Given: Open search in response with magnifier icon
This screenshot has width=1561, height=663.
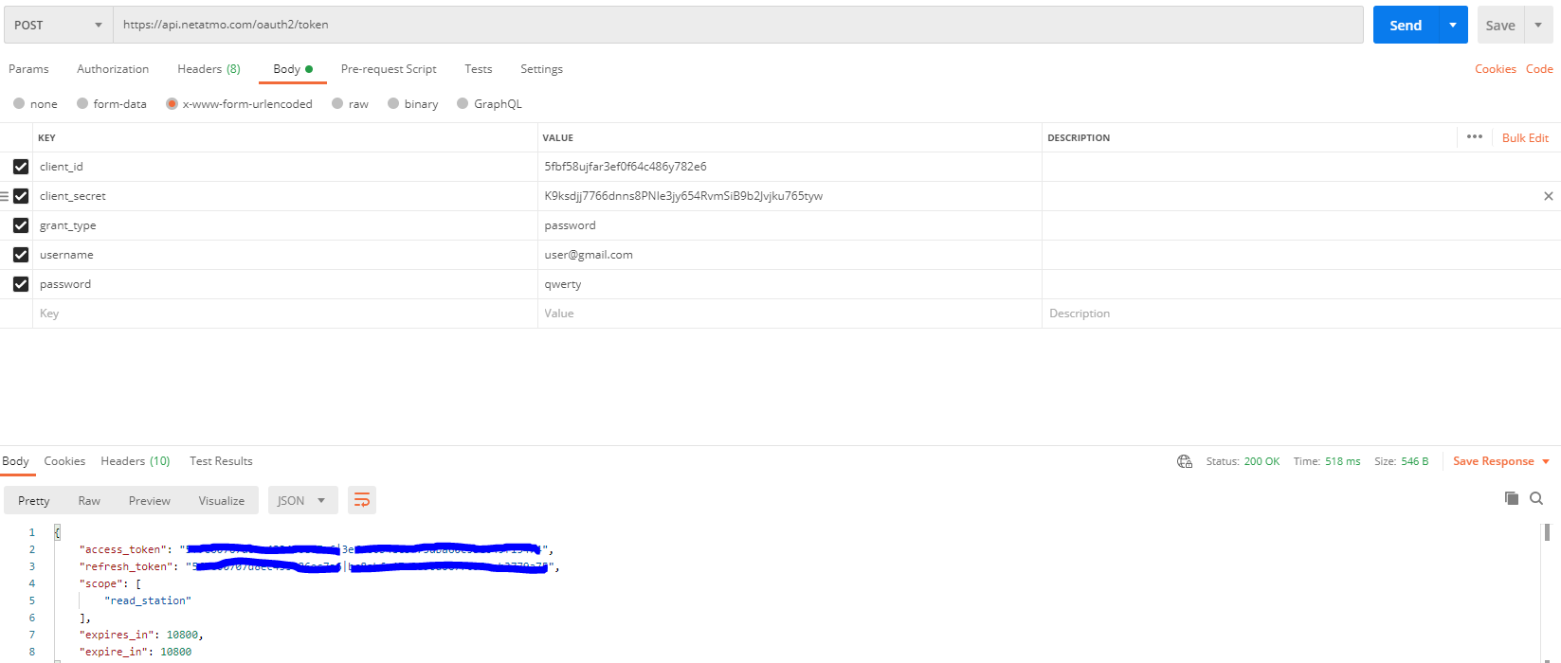Looking at the screenshot, I should click(x=1536, y=498).
